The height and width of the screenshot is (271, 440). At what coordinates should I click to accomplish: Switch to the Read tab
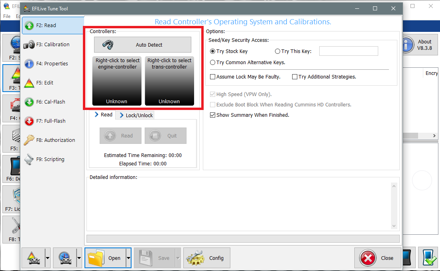103,115
